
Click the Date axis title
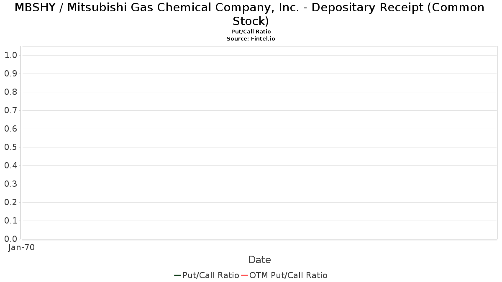pyautogui.click(x=259, y=260)
